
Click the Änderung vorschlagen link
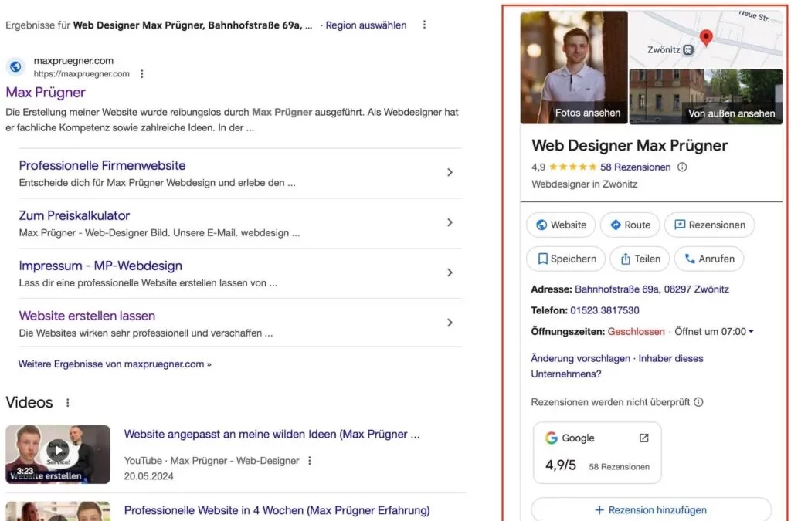click(x=580, y=358)
